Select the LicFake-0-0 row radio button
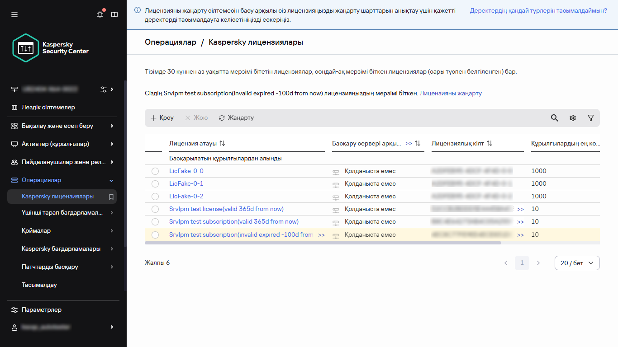 click(155, 171)
